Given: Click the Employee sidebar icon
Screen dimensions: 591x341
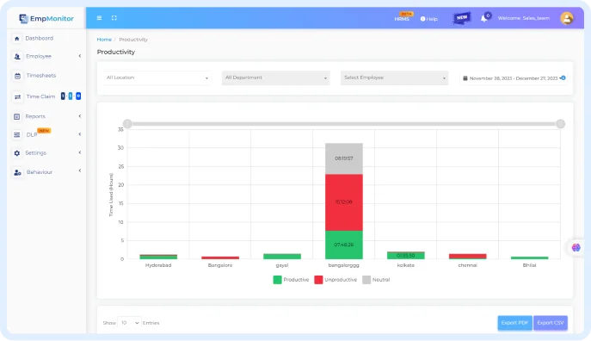Looking at the screenshot, I should coord(17,57).
